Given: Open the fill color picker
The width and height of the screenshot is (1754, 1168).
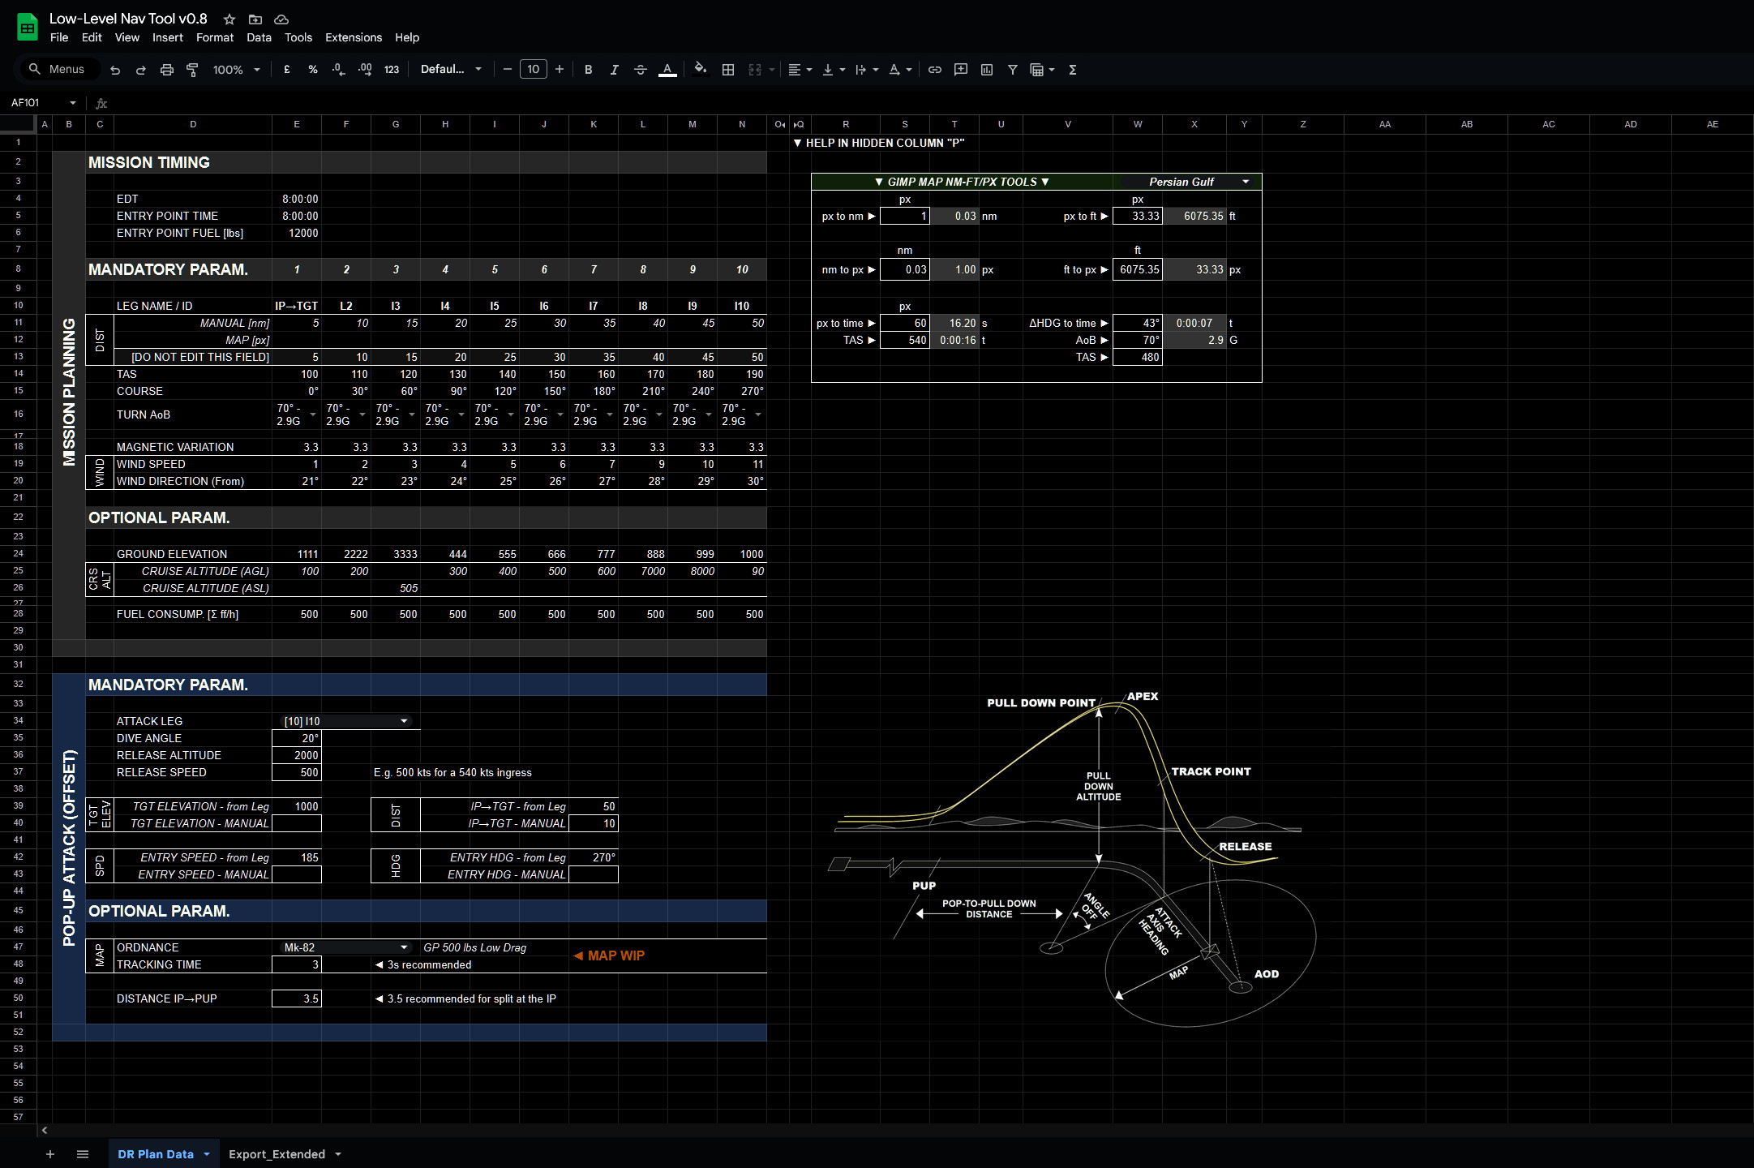Looking at the screenshot, I should (x=700, y=70).
